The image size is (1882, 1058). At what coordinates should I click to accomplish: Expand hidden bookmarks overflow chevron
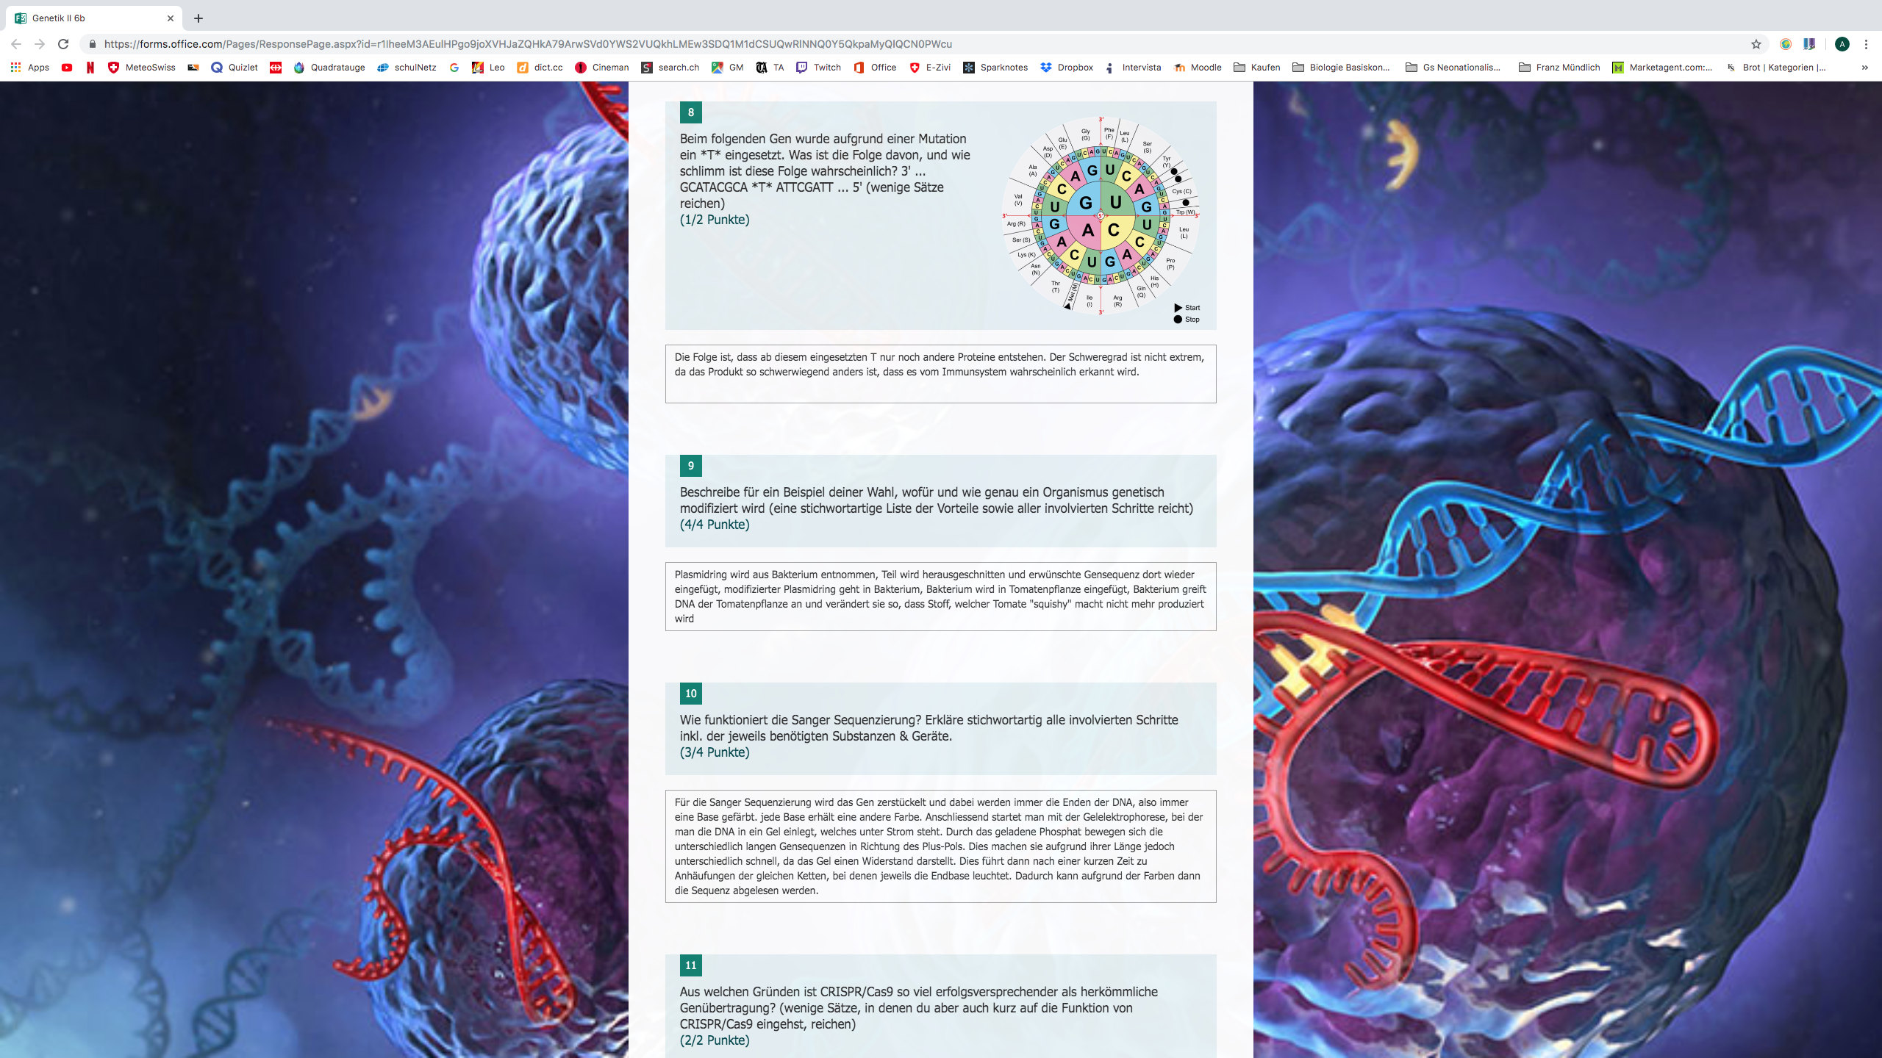tap(1865, 68)
